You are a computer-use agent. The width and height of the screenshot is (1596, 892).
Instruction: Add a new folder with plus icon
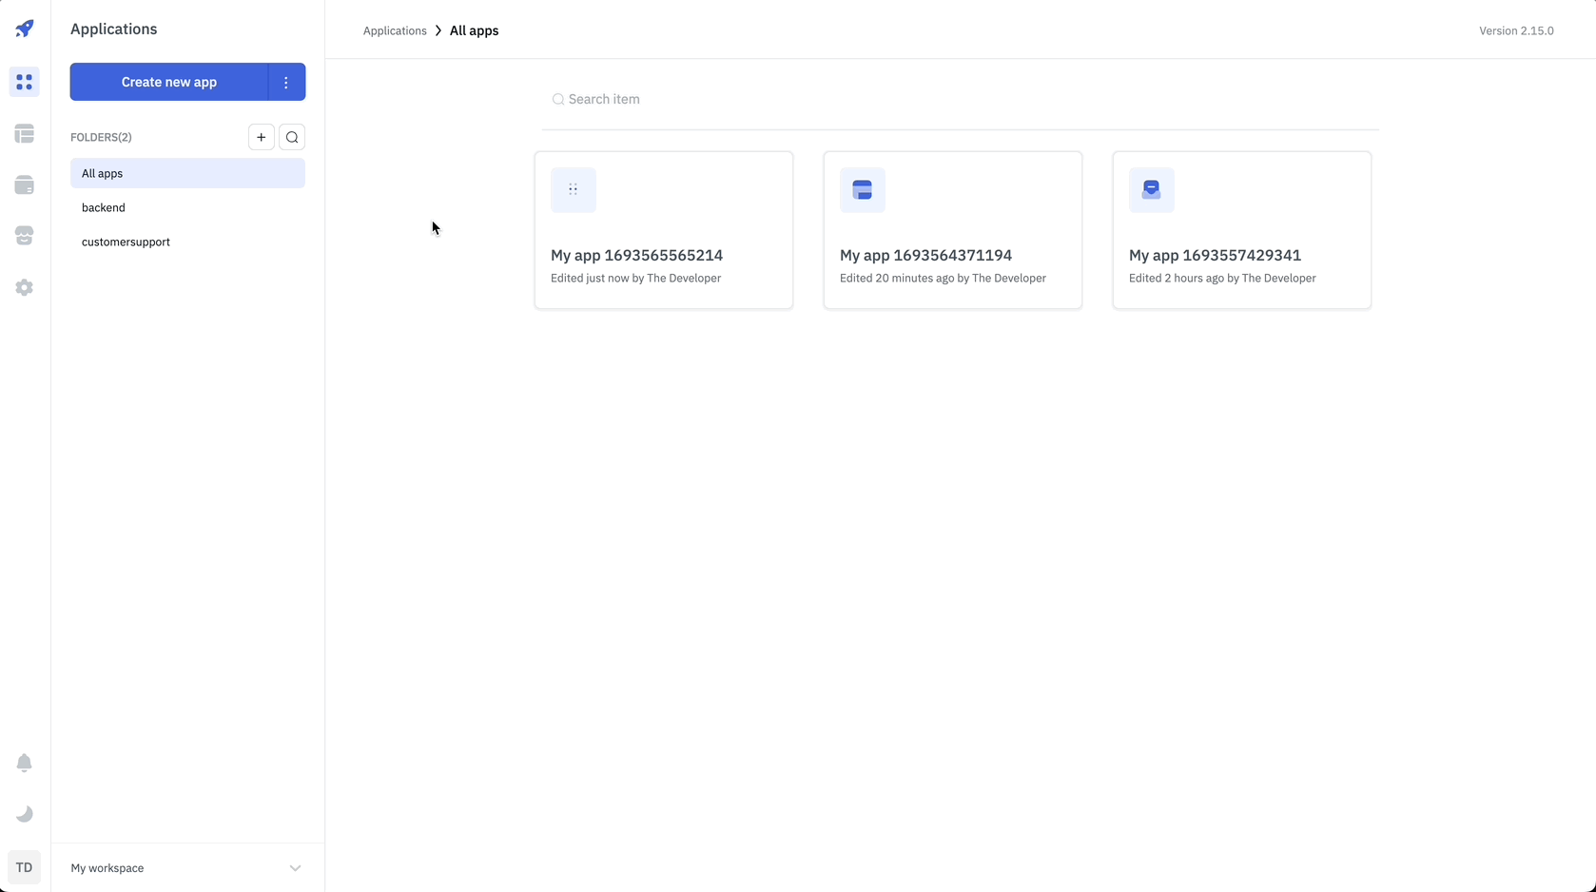(262, 137)
